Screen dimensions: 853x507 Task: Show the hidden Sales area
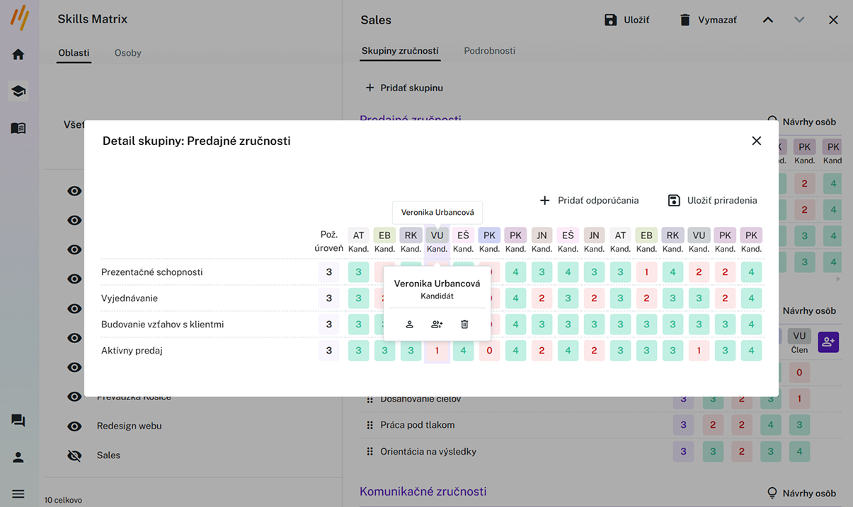pyautogui.click(x=74, y=455)
